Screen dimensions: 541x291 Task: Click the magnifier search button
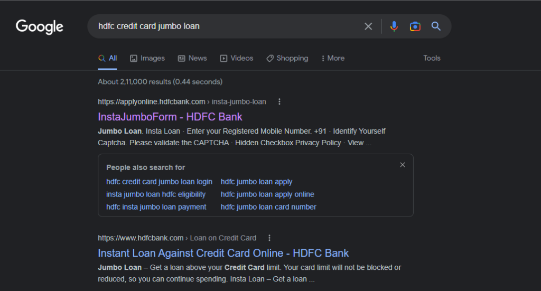(436, 26)
